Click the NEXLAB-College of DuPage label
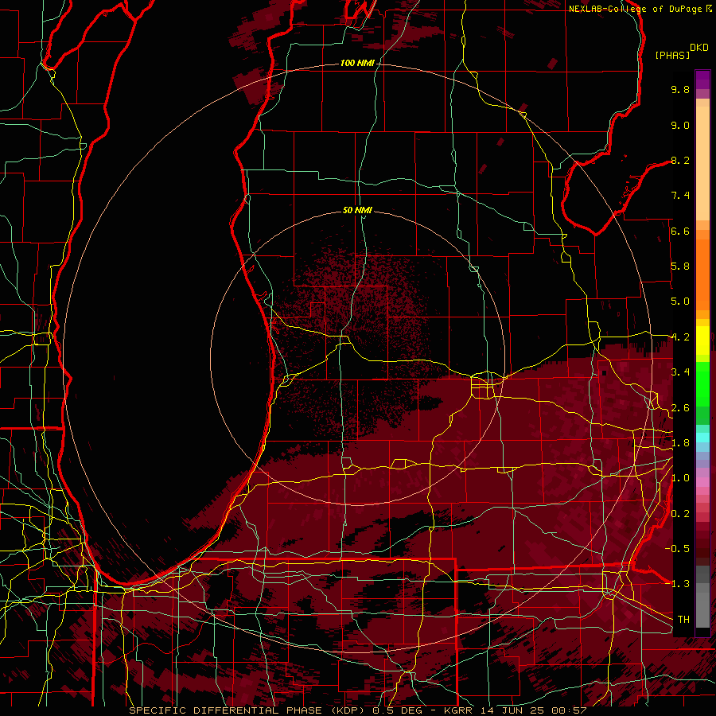Screen dimensions: 716x716 coord(636,9)
